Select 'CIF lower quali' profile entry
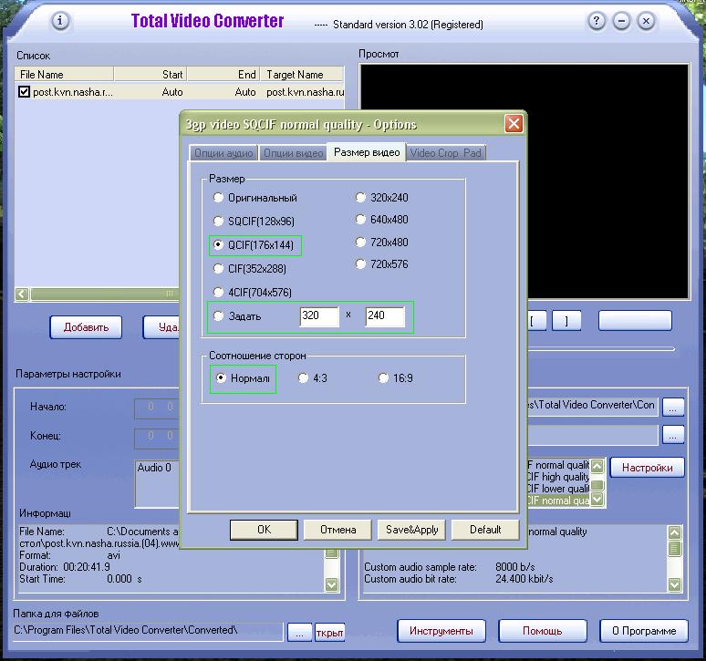 tap(558, 489)
